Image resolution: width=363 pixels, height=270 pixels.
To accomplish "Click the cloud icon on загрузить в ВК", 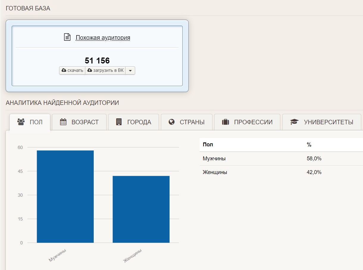I will (x=90, y=70).
